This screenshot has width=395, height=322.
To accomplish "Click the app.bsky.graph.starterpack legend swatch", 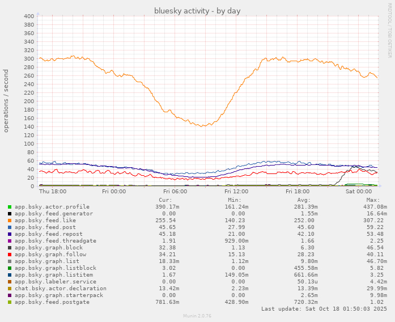I will click(x=10, y=295).
